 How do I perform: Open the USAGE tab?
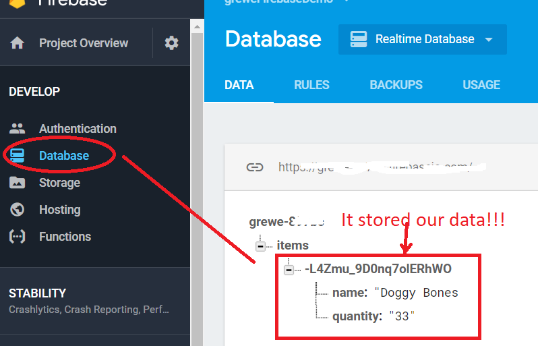point(481,85)
